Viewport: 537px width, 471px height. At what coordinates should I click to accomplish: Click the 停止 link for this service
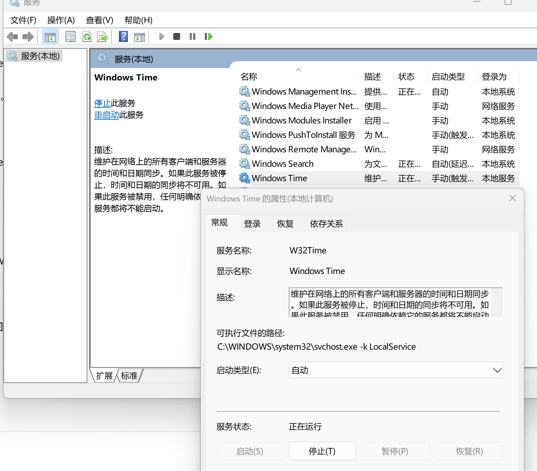point(102,103)
